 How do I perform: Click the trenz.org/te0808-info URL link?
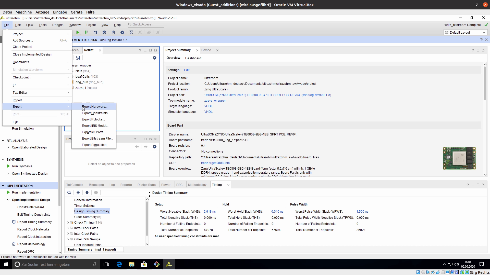point(215,163)
